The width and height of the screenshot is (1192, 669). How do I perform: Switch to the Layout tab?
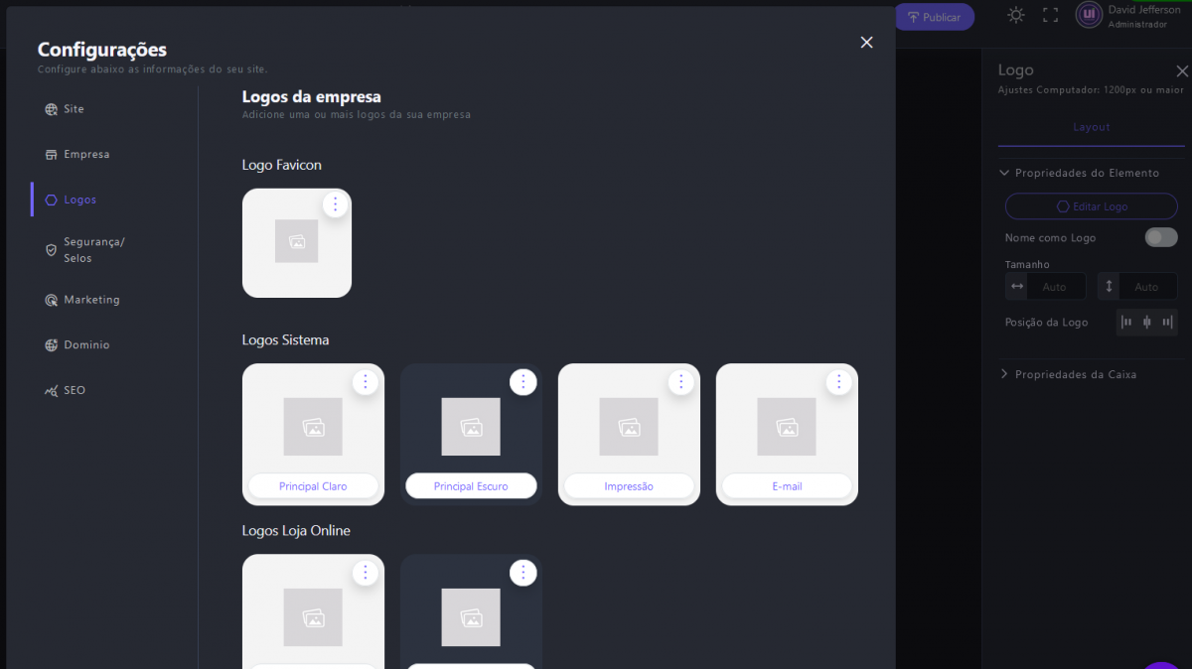(1091, 127)
